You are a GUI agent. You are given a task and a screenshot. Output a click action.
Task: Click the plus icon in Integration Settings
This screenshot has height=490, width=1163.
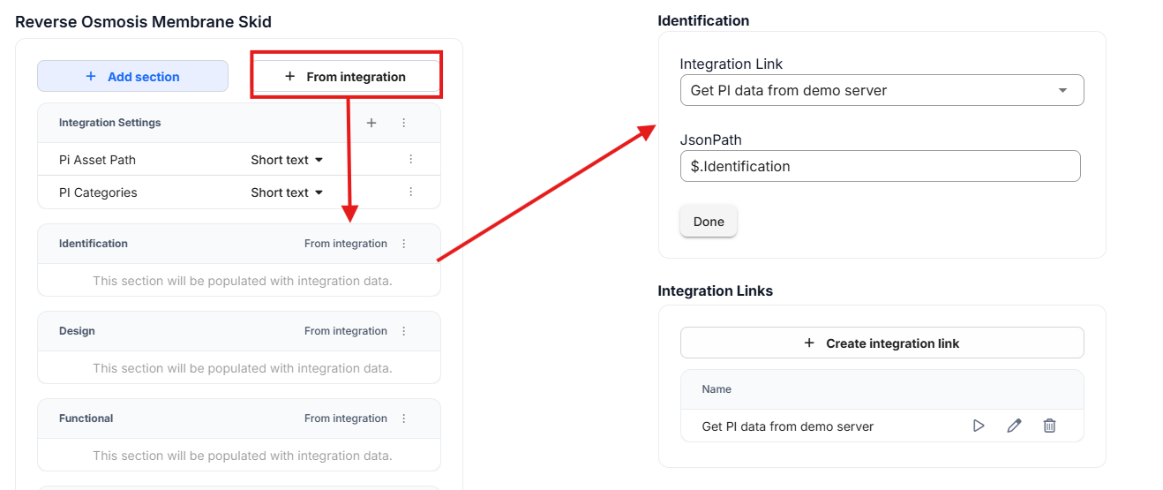[371, 123]
